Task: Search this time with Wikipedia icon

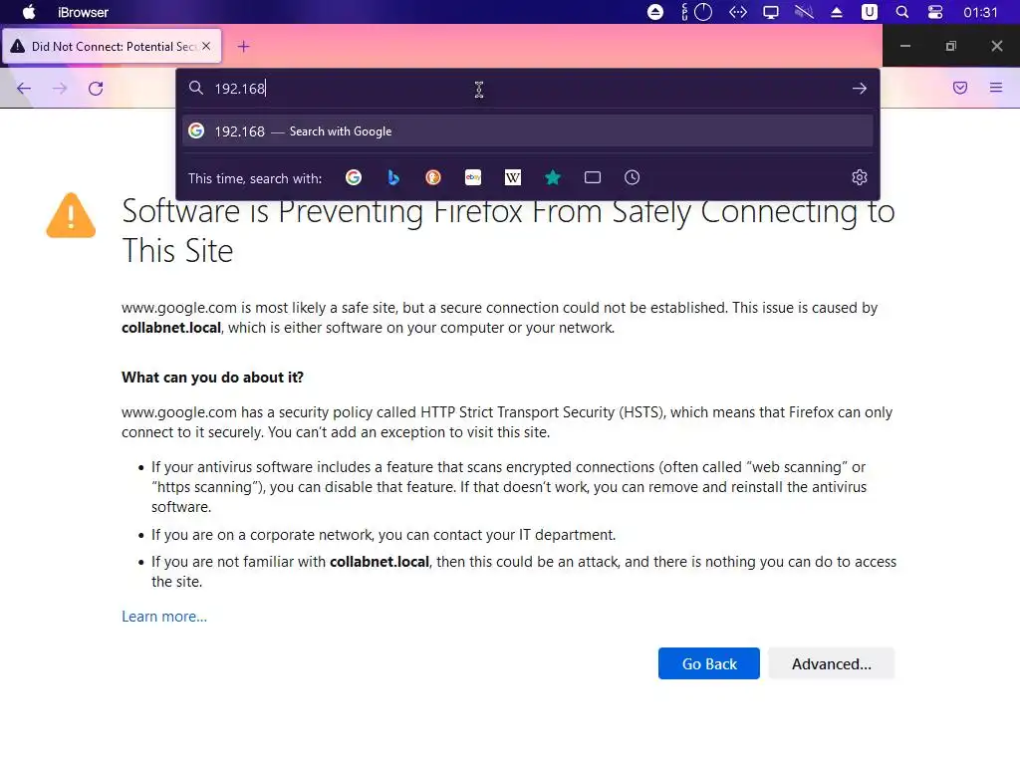Action: (513, 177)
